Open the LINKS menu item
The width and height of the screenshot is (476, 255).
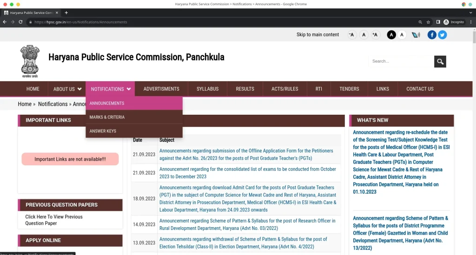click(383, 89)
